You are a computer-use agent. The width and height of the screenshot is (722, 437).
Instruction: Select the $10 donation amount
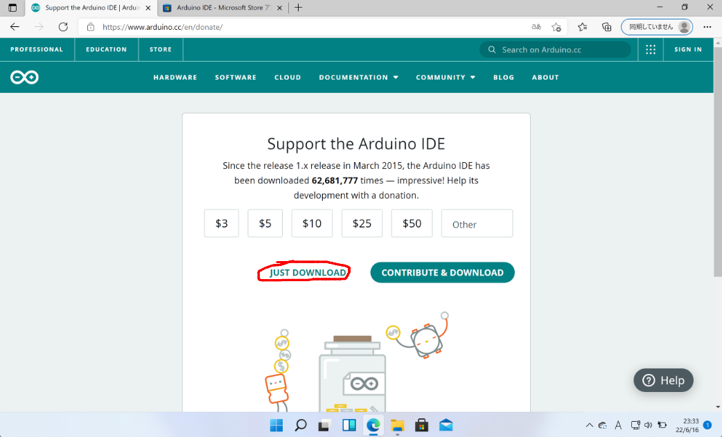tap(312, 223)
